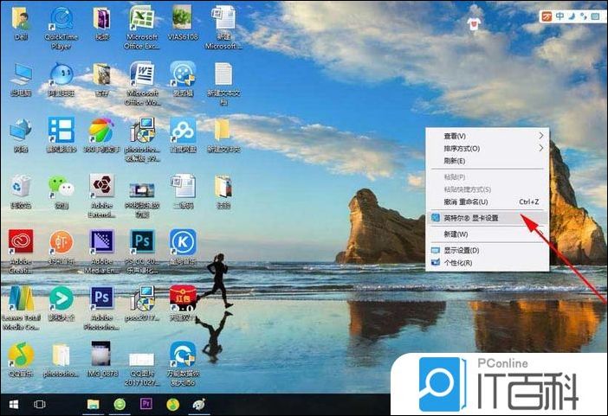
Task: Click the Windows Start button
Action: click(13, 404)
